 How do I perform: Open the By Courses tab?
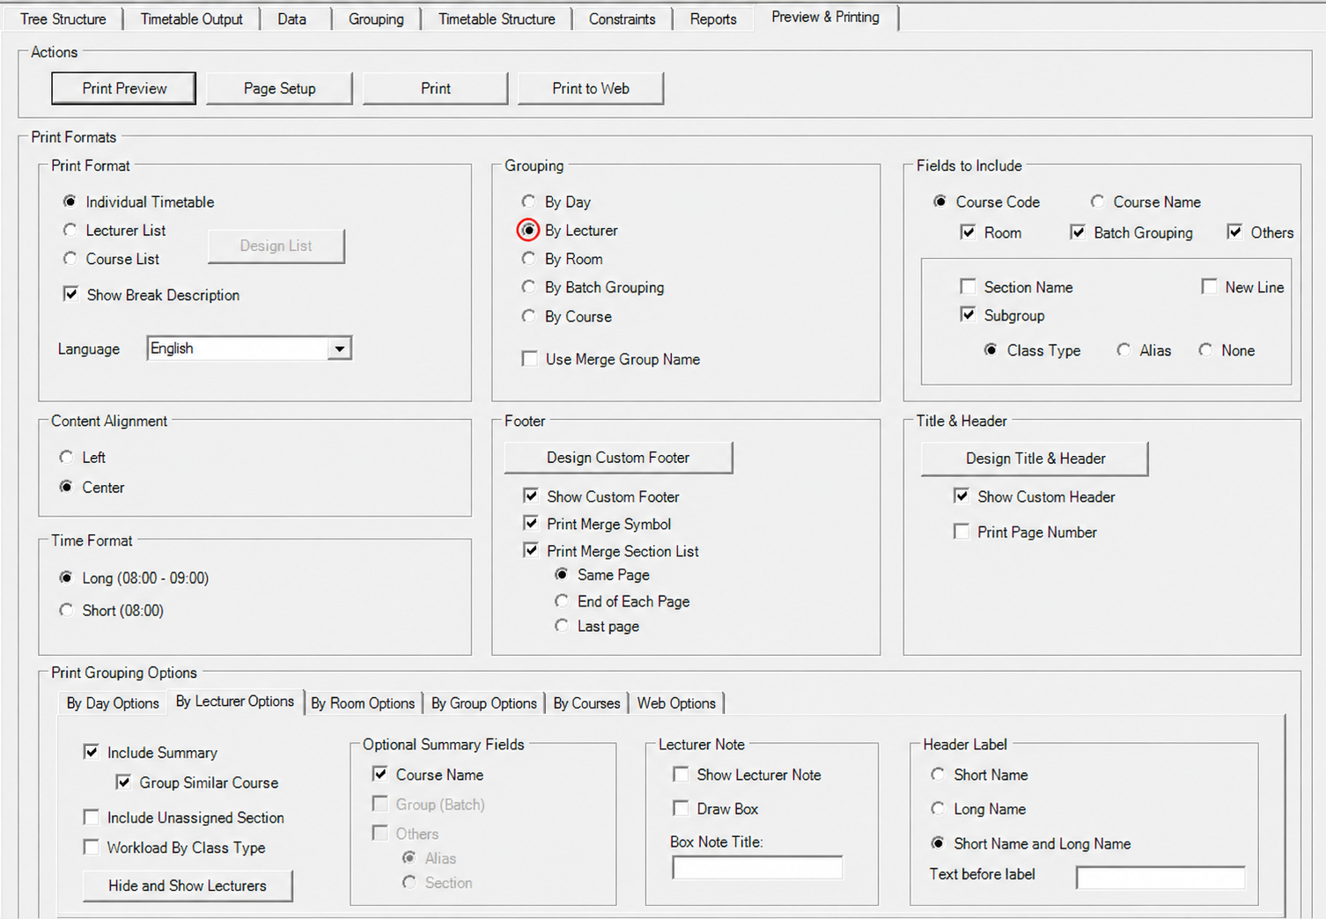[x=586, y=703]
